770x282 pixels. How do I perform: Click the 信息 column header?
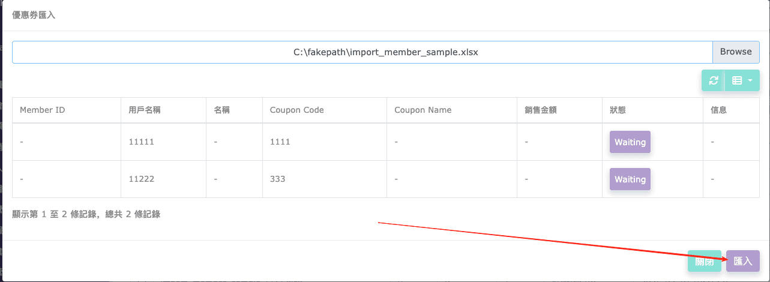click(x=718, y=110)
